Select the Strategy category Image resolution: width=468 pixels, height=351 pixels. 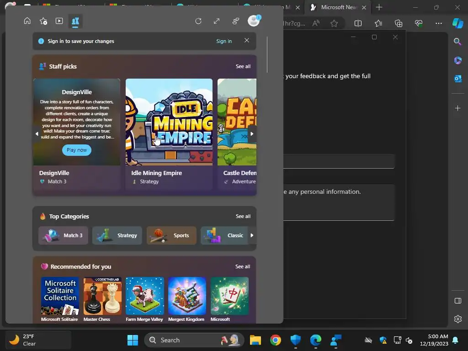tap(117, 235)
